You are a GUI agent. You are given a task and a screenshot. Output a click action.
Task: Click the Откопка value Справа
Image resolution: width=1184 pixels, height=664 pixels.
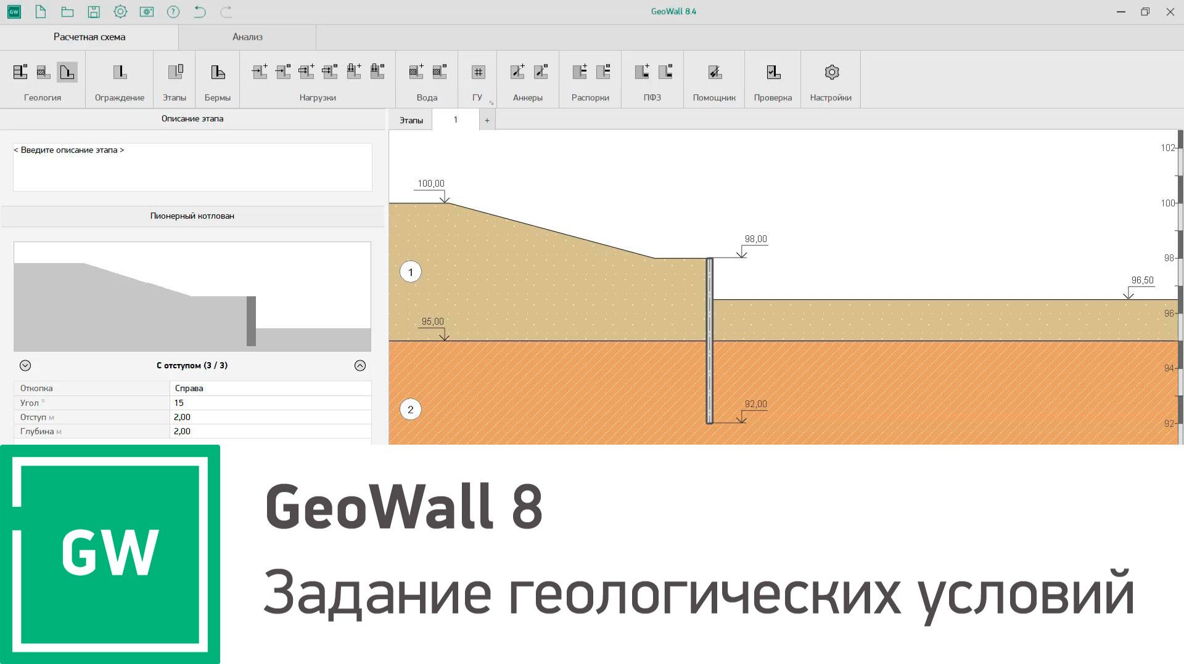coord(270,388)
